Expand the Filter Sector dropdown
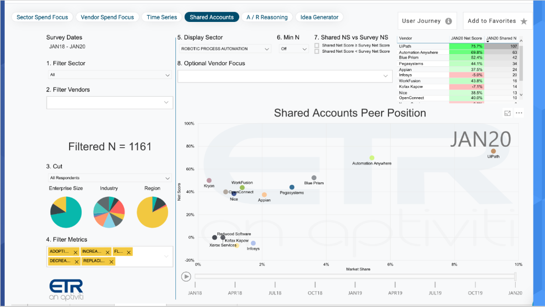This screenshot has width=545, height=307. pyautogui.click(x=109, y=75)
